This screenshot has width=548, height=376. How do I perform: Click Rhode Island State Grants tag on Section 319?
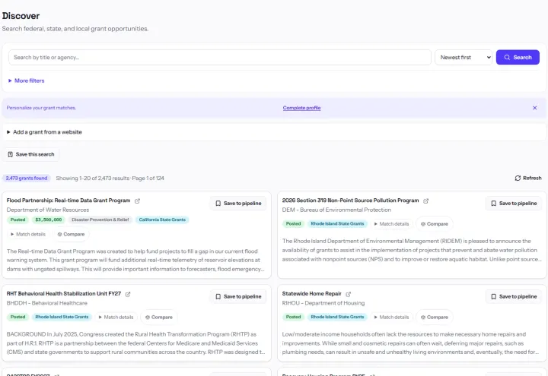337,223
